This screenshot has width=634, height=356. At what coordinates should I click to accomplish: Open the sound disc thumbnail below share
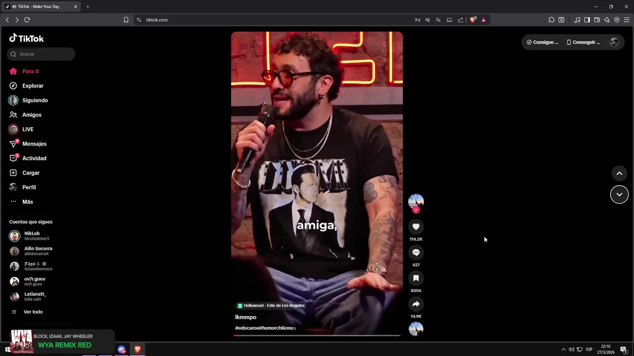coord(416,329)
